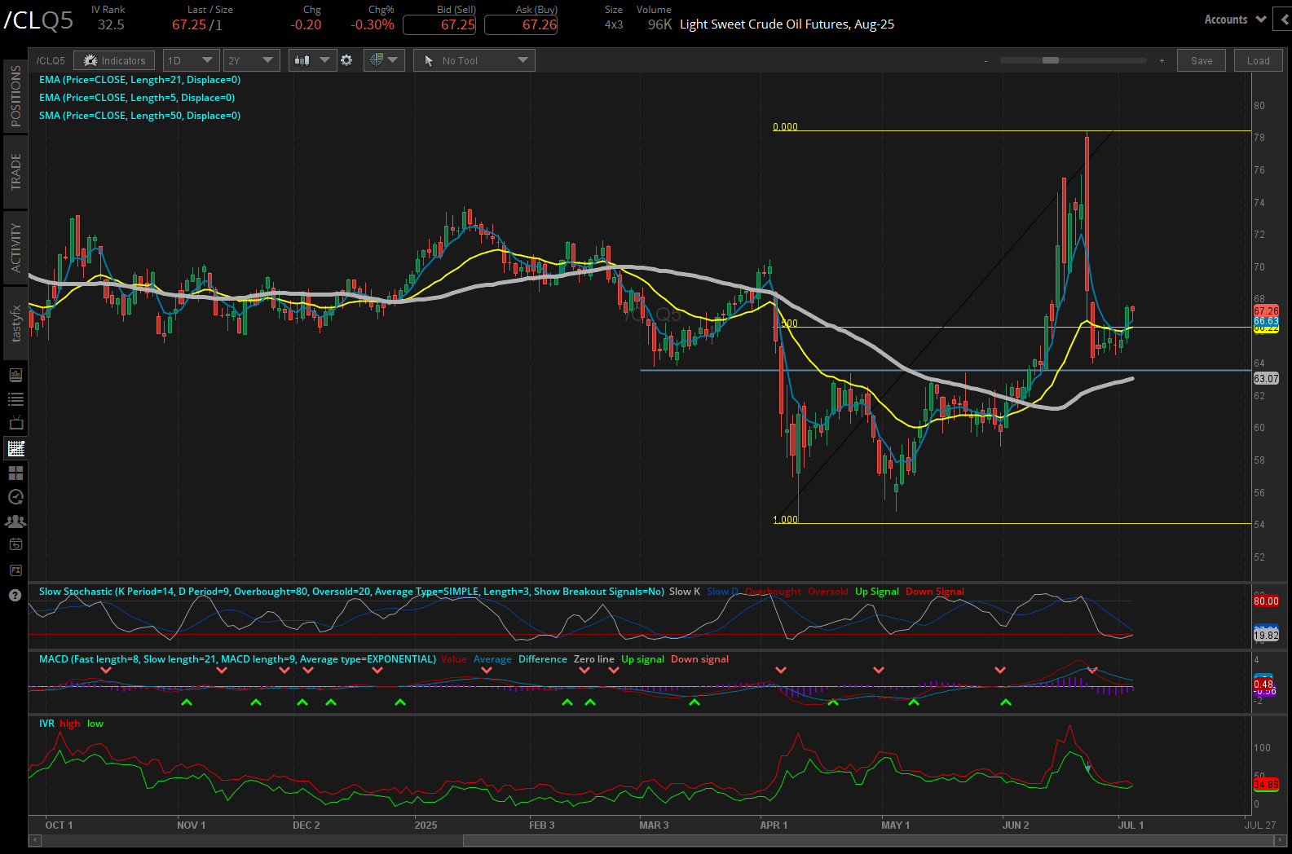Click the APR 1 date axis label
Screen dimensions: 1292x854
(x=774, y=825)
